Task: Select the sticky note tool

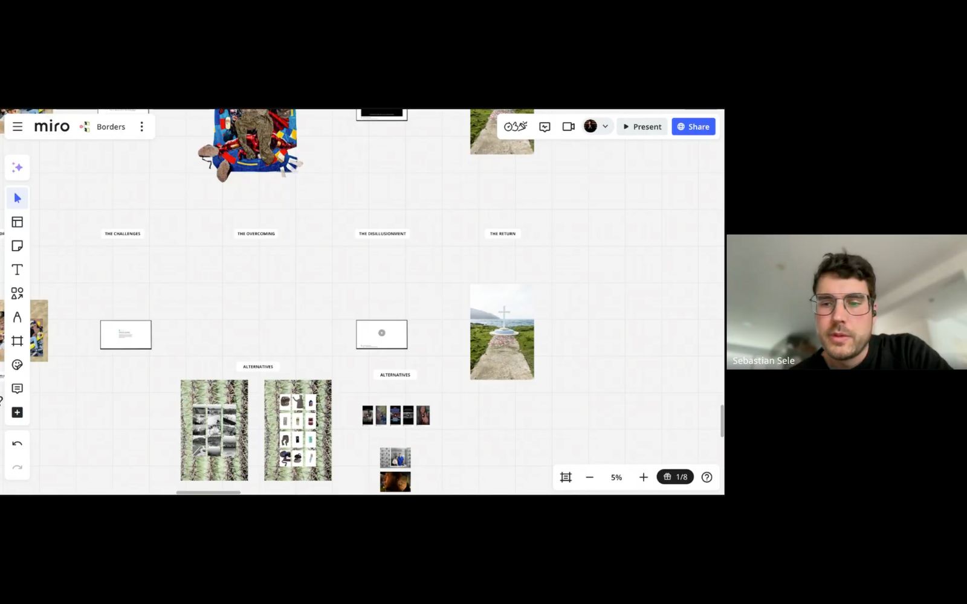Action: [x=17, y=246]
